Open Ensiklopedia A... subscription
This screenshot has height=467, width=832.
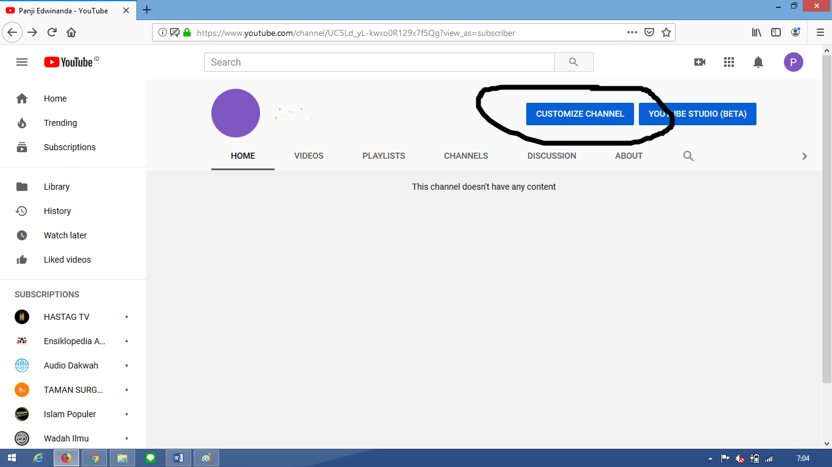tap(73, 341)
